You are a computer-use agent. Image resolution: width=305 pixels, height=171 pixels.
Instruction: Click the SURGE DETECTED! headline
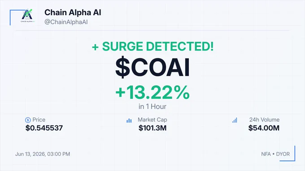point(158,46)
